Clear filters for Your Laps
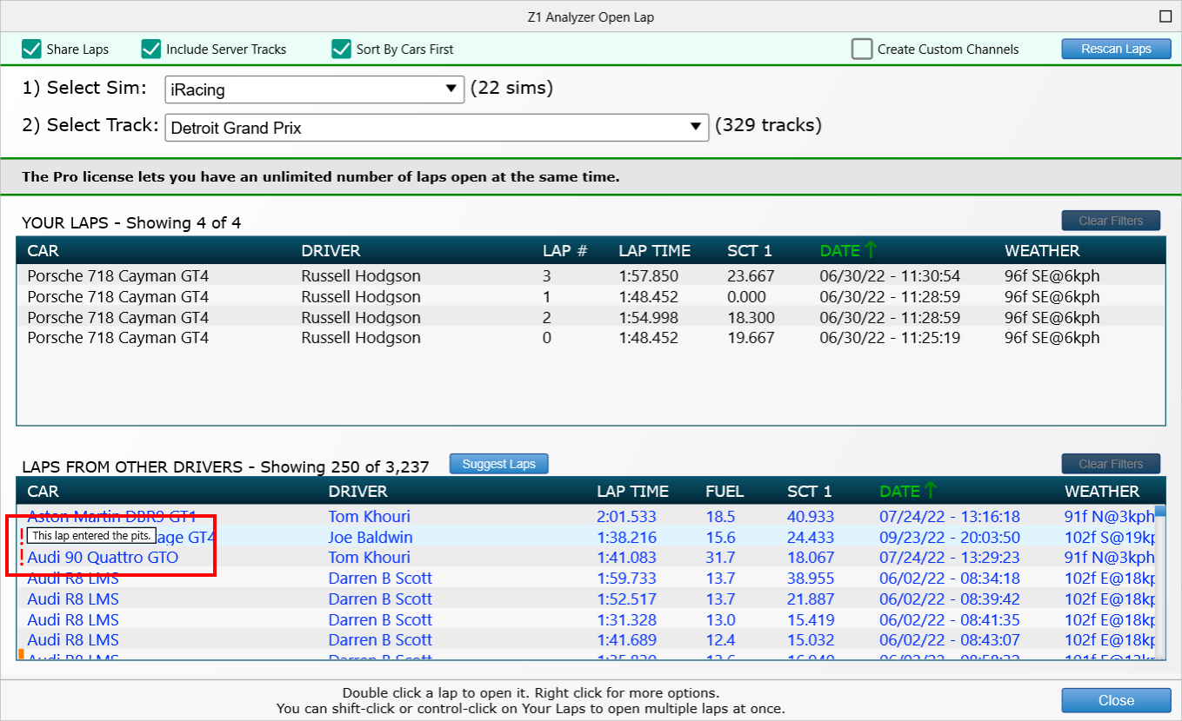Screen dimensions: 1182x721 click(x=1111, y=221)
